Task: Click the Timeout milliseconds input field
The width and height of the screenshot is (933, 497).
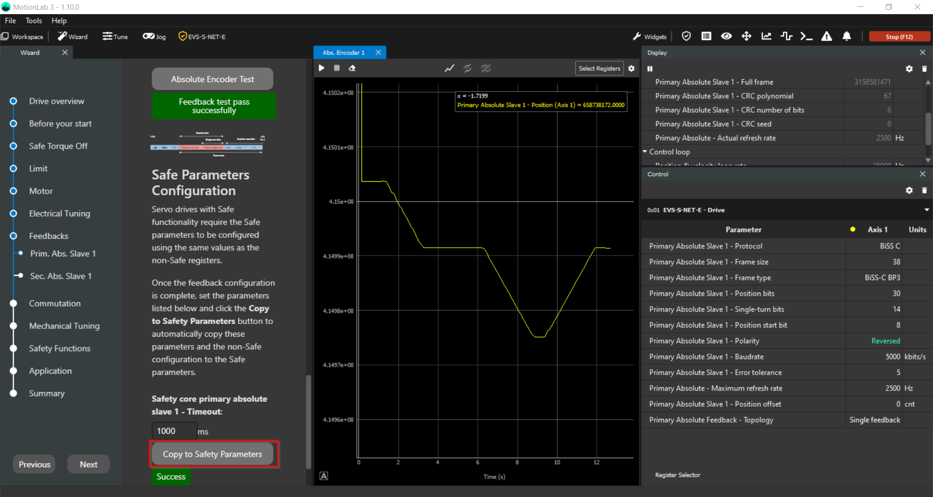Action: click(174, 431)
